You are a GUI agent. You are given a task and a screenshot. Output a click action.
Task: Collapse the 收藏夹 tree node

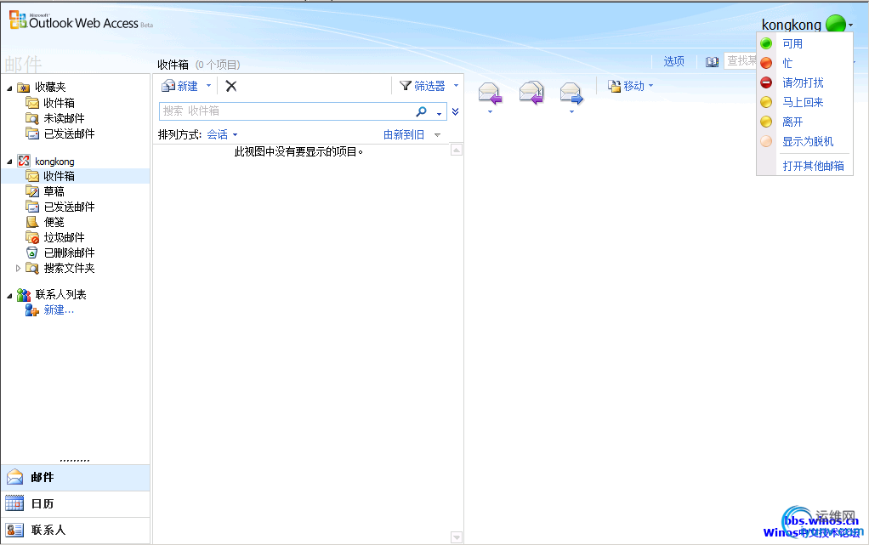pyautogui.click(x=9, y=88)
